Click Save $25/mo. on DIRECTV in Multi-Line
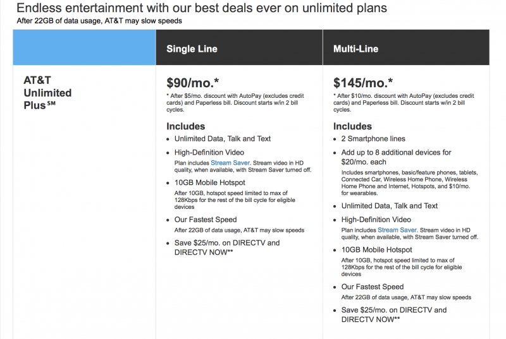 click(393, 315)
